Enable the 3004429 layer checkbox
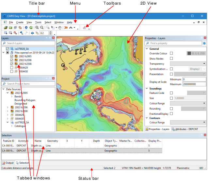This screenshot has height=183, width=208. pos(12,68)
